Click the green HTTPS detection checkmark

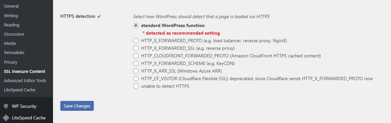[99, 16]
